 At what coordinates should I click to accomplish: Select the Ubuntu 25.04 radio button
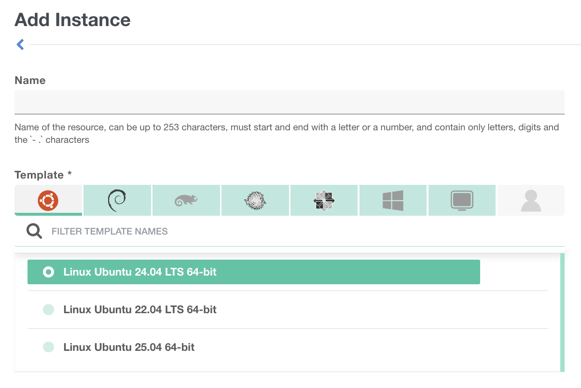(48, 347)
